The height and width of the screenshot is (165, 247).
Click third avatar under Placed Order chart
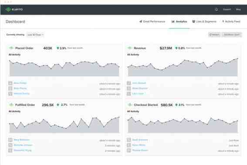click(x=10, y=94)
